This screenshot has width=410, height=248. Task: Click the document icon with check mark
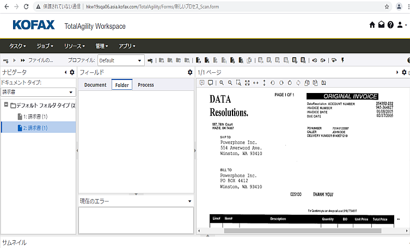coord(232,60)
